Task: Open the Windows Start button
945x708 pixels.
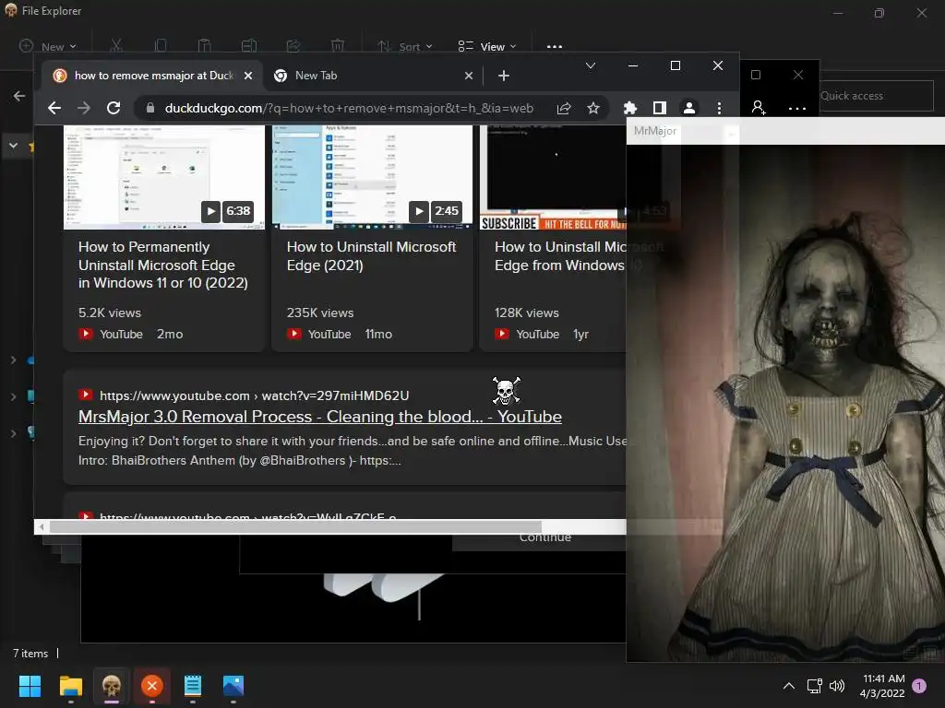Action: 30,686
